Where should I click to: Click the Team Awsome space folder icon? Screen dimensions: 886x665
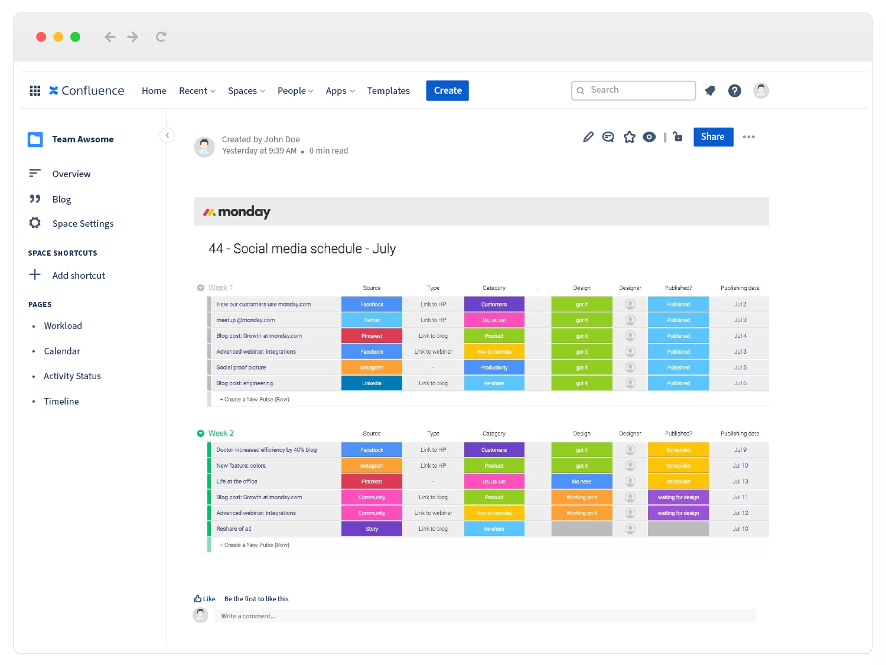[x=35, y=139]
